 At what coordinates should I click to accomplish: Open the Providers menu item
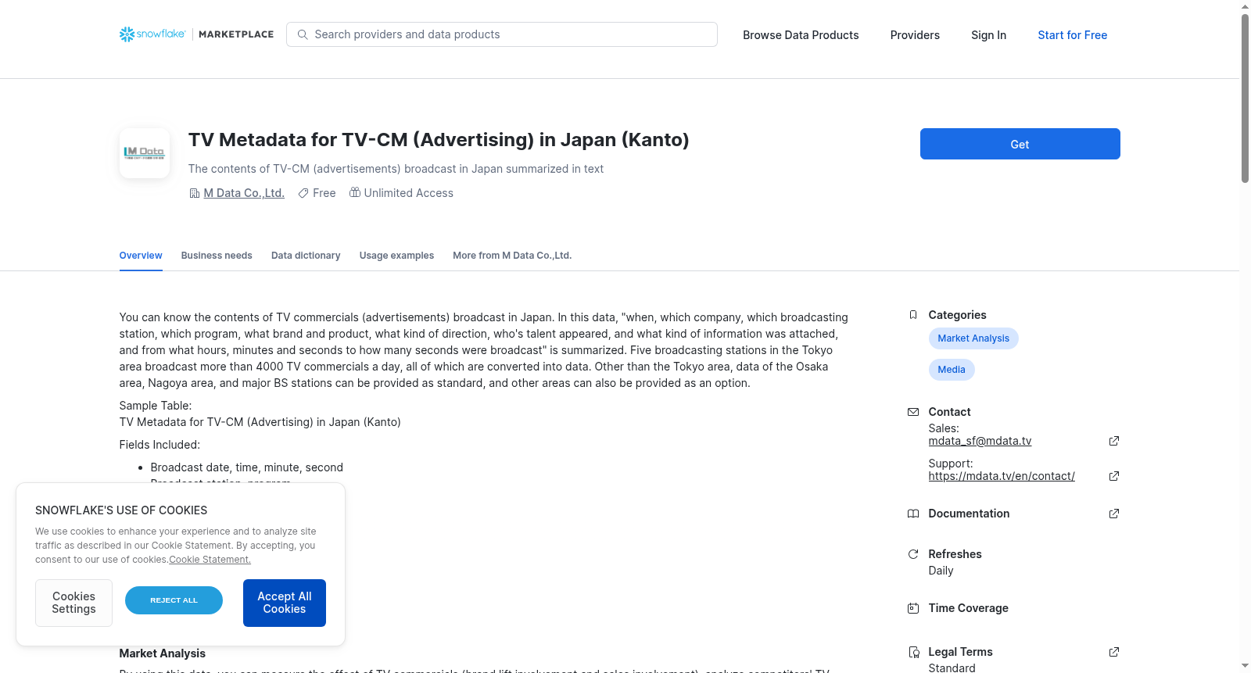[915, 35]
